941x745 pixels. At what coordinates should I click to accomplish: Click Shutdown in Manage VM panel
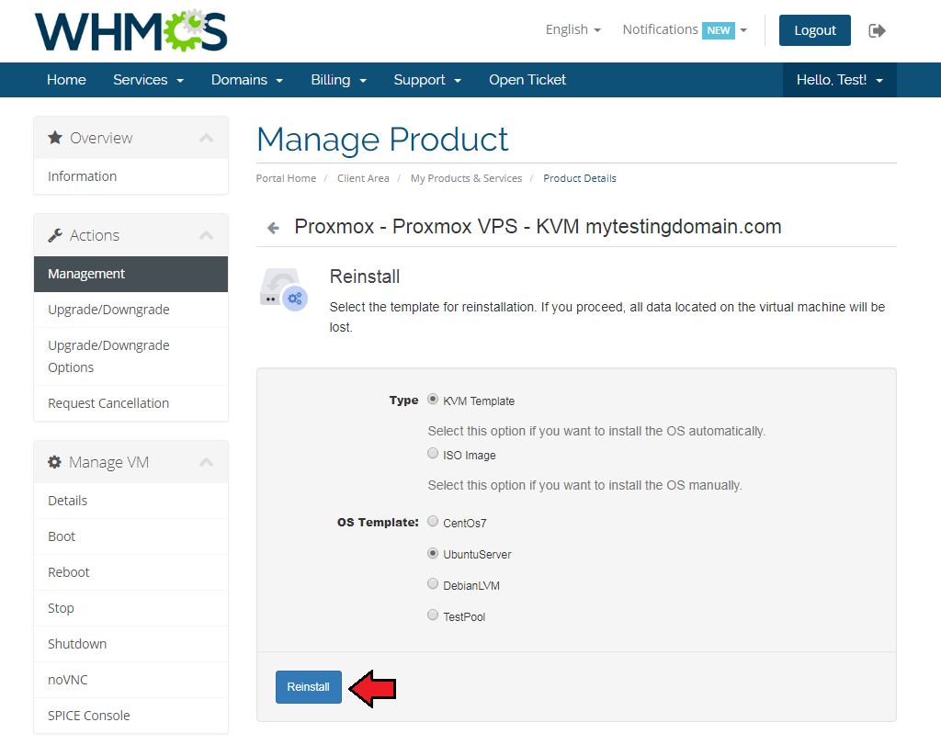click(x=130, y=644)
